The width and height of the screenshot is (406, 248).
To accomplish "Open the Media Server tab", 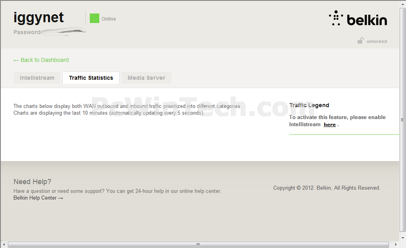I will pyautogui.click(x=146, y=78).
